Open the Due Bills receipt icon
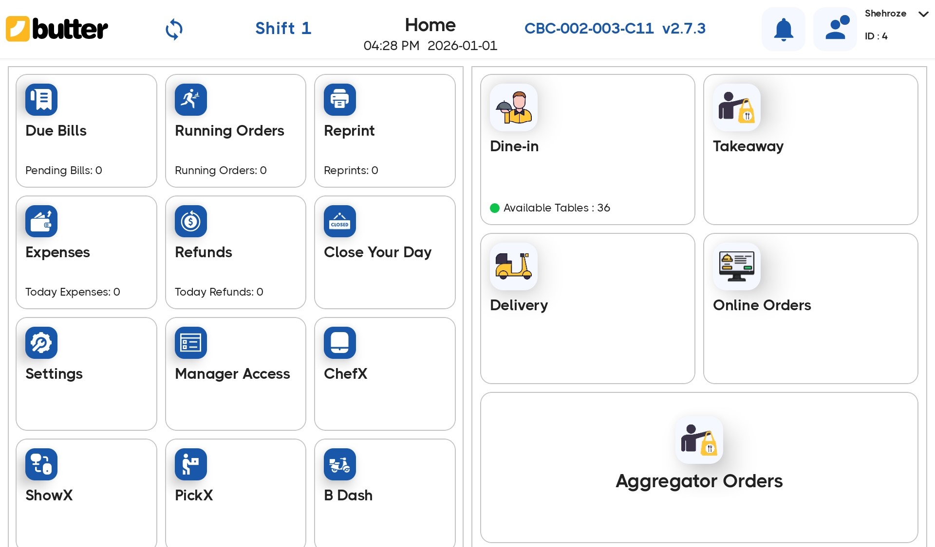 41,100
